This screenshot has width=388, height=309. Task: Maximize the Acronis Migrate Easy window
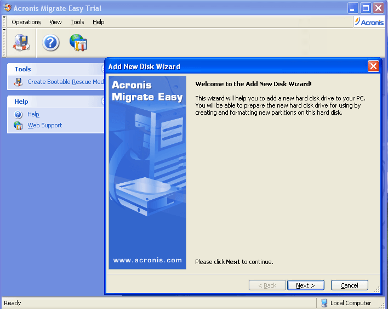click(366, 8)
